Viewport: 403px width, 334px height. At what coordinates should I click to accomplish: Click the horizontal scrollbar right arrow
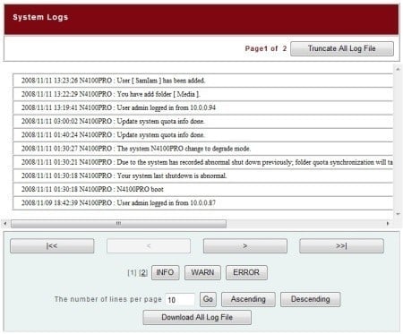click(x=388, y=224)
